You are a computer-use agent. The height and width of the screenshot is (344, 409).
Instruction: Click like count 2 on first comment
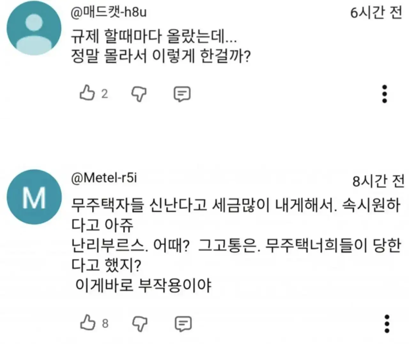point(105,94)
